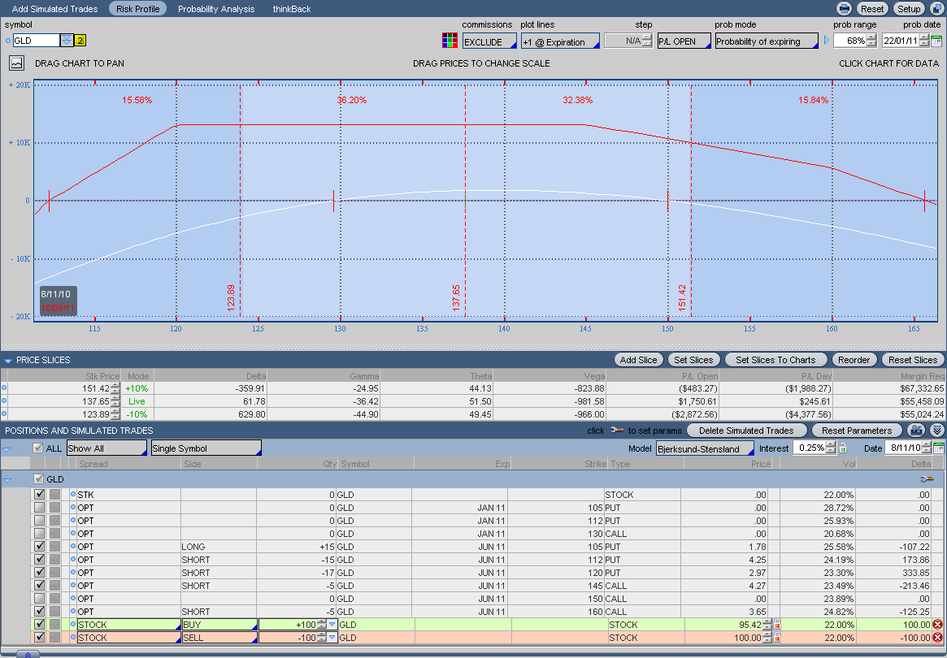Open the commissions EXCLUDE dropdown
The height and width of the screenshot is (658, 947).
(x=489, y=41)
